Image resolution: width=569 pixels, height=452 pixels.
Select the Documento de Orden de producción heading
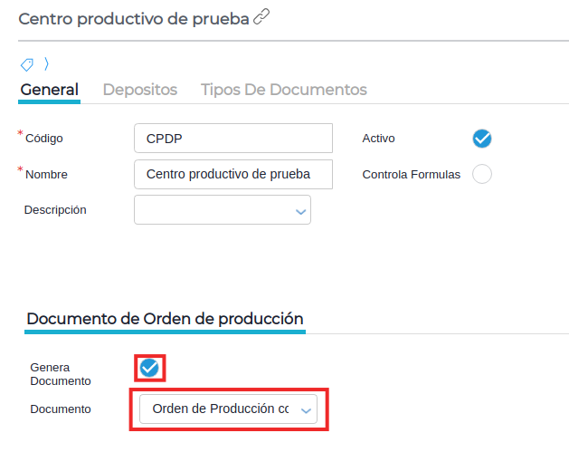point(165,319)
